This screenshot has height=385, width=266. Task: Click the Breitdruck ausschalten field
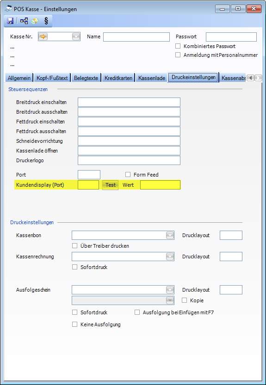point(129,112)
